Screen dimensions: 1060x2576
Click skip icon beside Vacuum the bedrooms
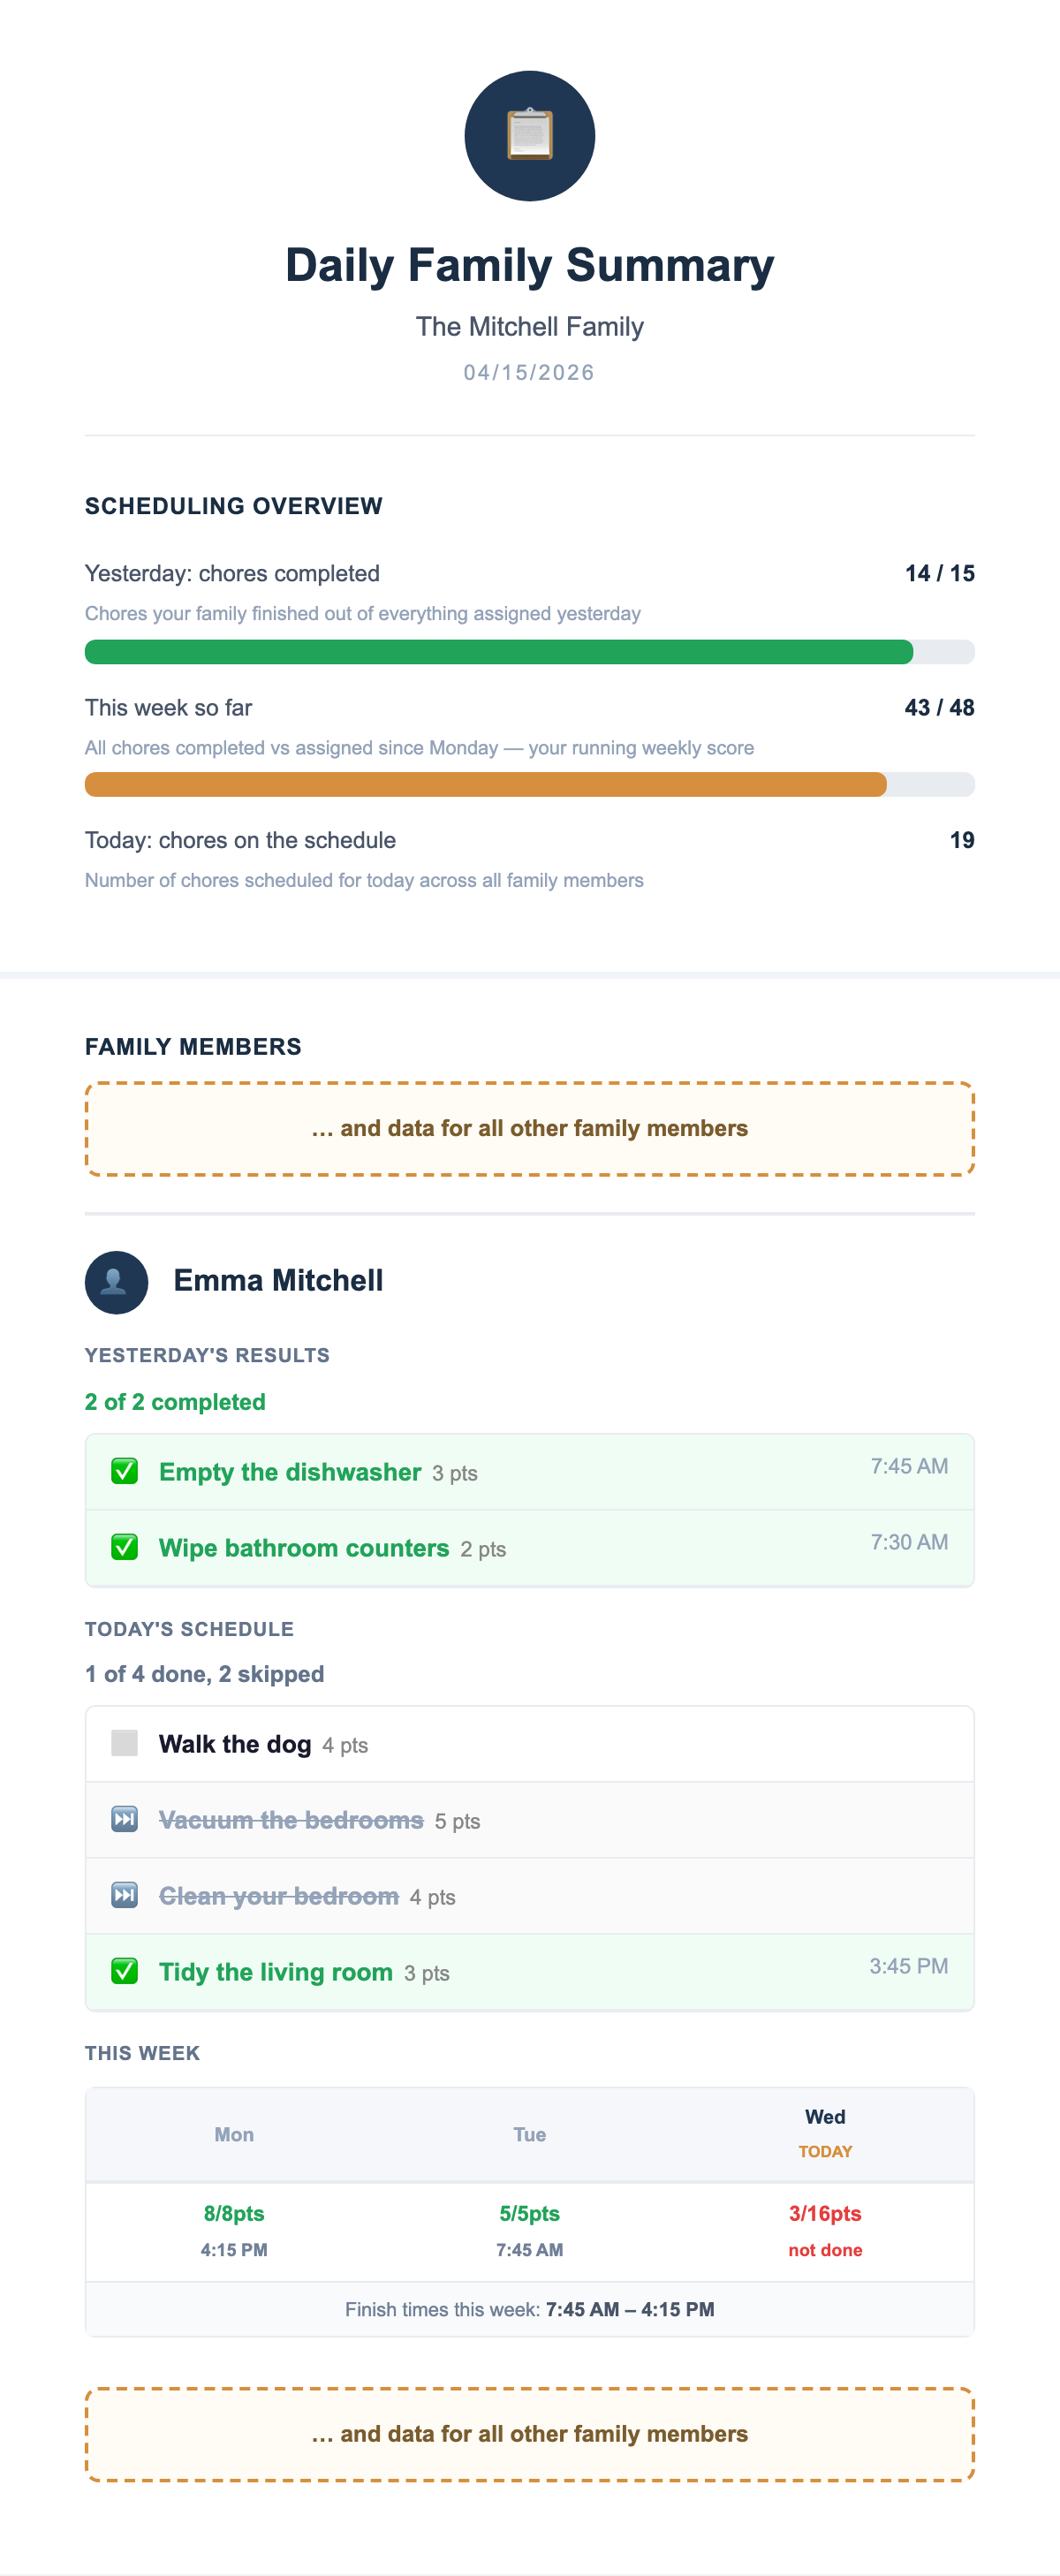[124, 1819]
